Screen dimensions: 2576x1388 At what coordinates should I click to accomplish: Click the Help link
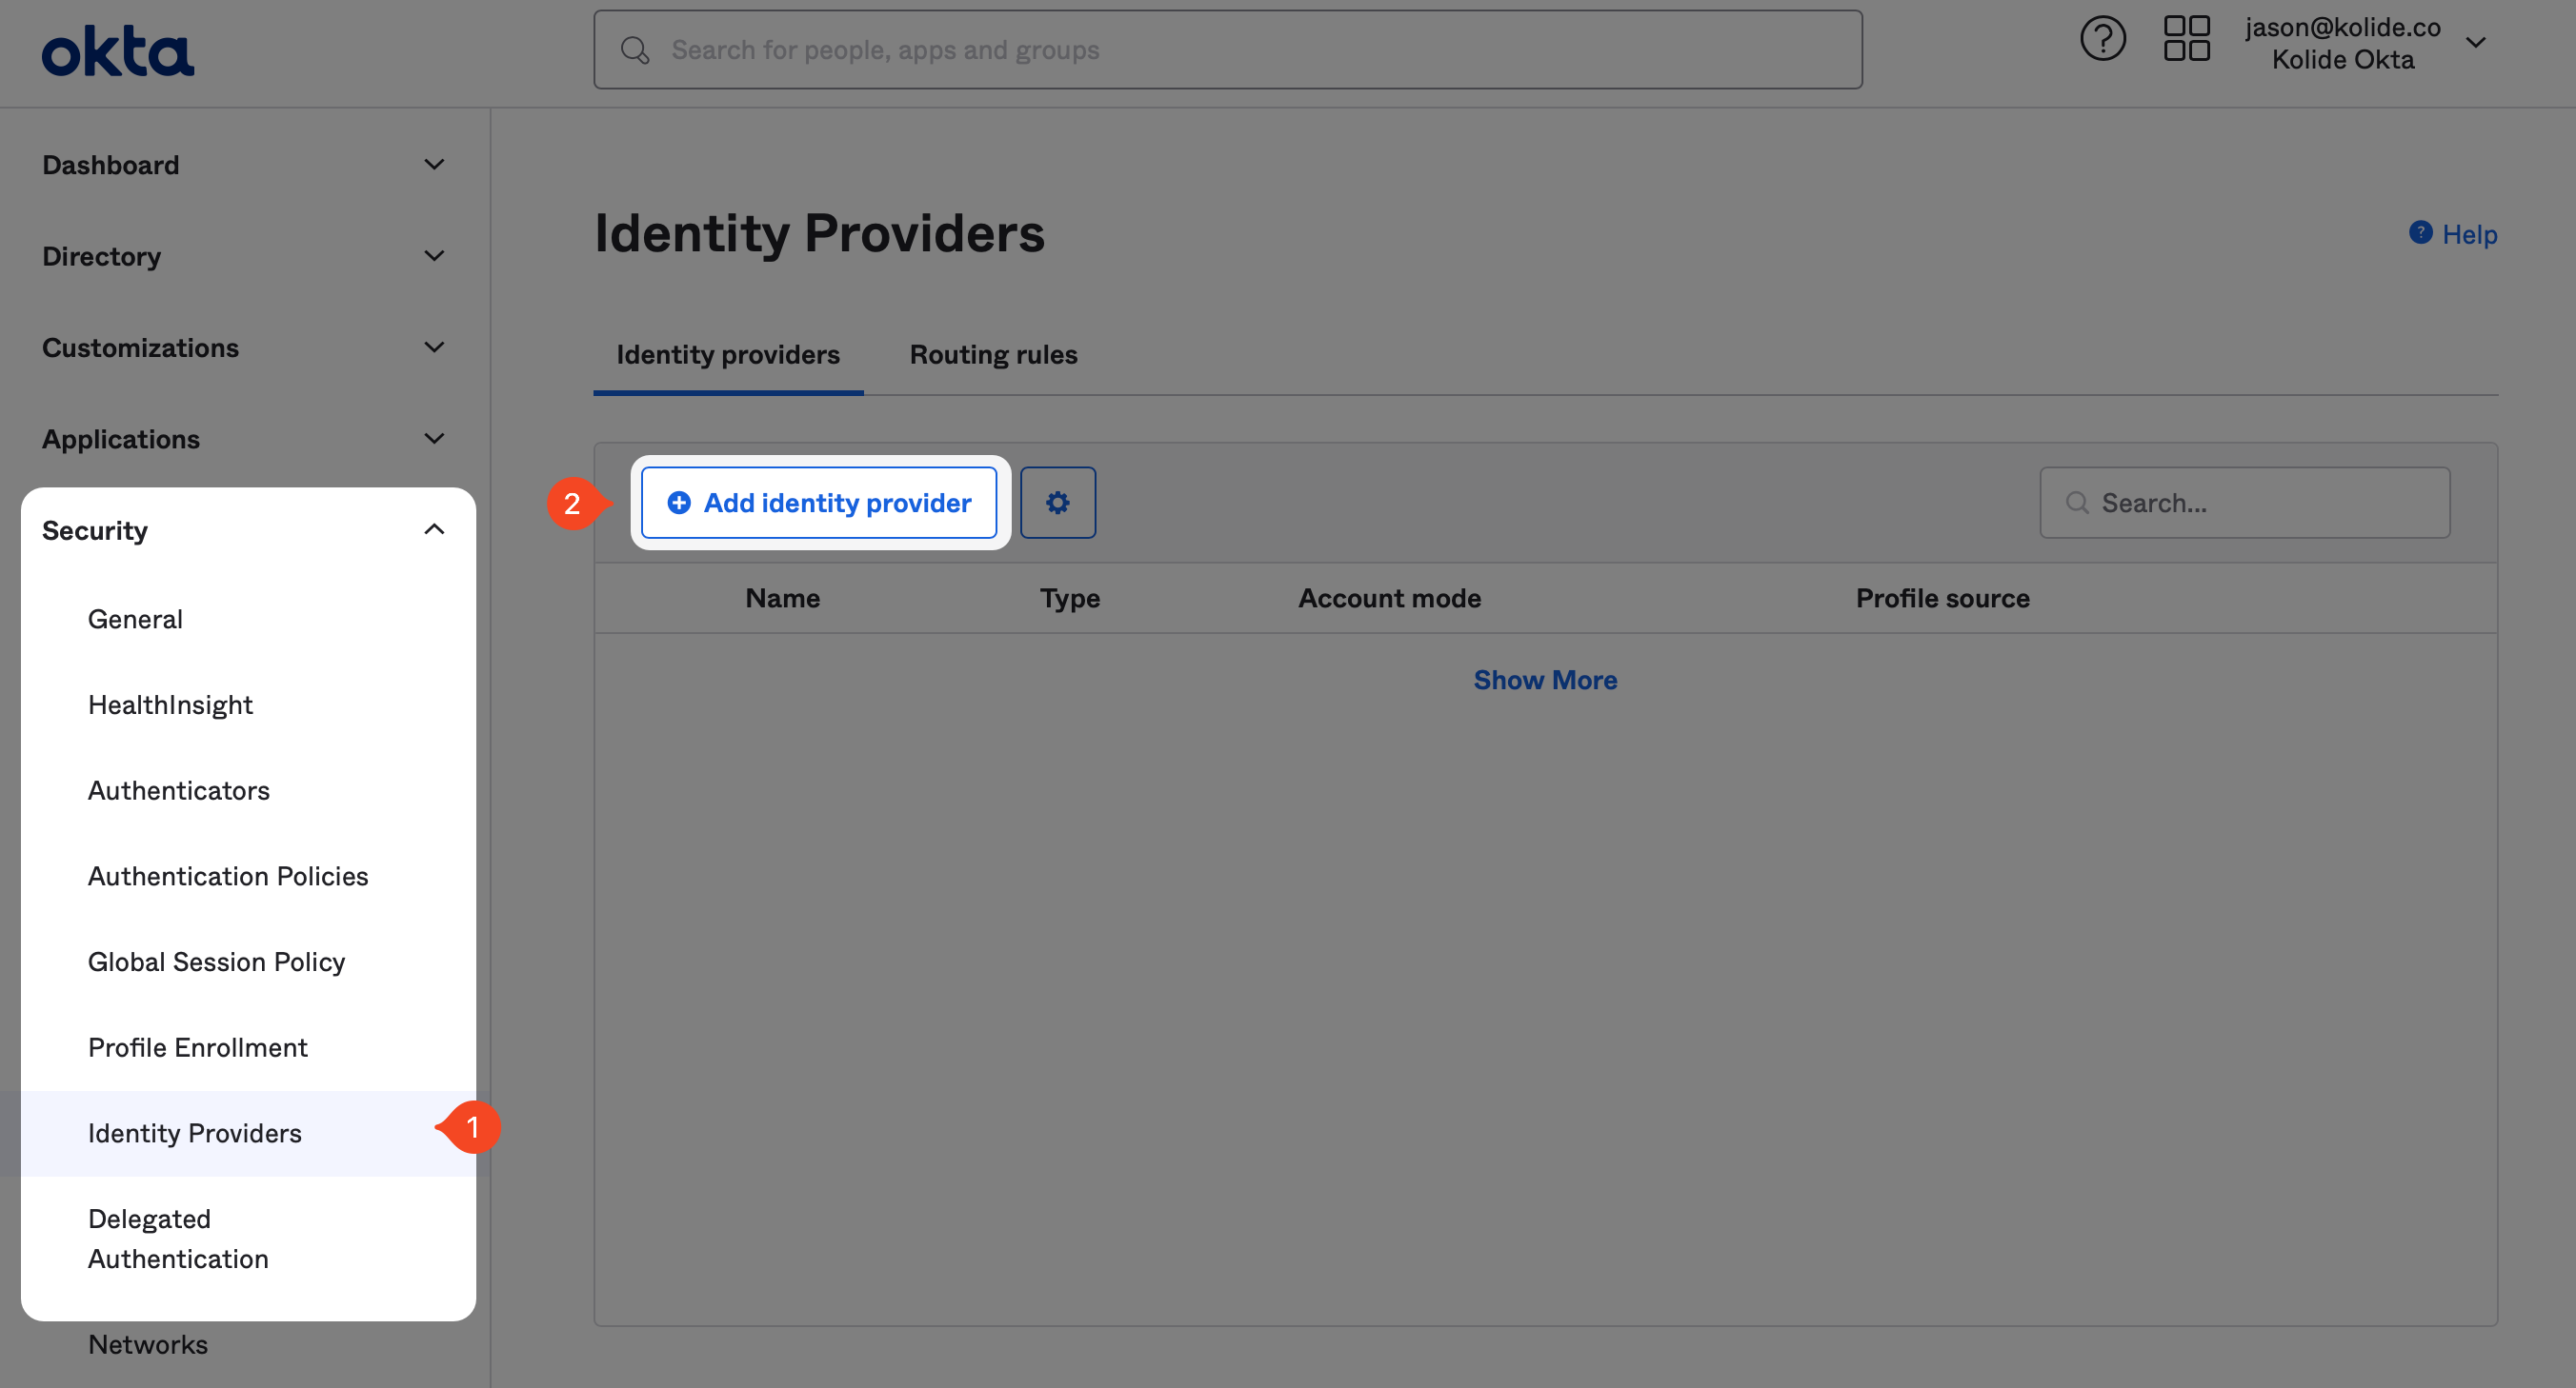coord(2469,234)
